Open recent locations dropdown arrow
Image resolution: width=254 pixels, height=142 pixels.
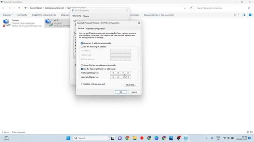point(14,8)
